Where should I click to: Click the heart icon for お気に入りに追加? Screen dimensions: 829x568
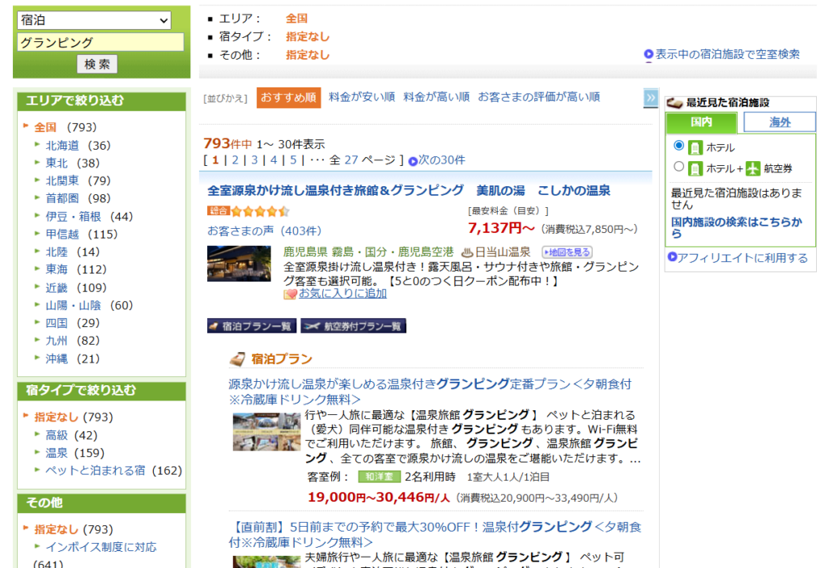[290, 295]
